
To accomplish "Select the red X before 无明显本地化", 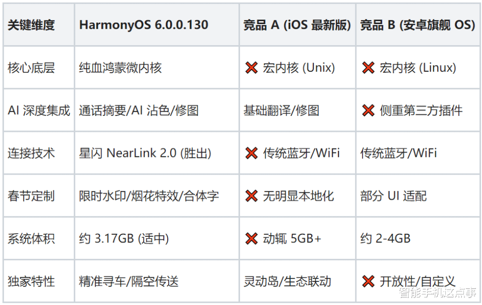I will (x=252, y=196).
